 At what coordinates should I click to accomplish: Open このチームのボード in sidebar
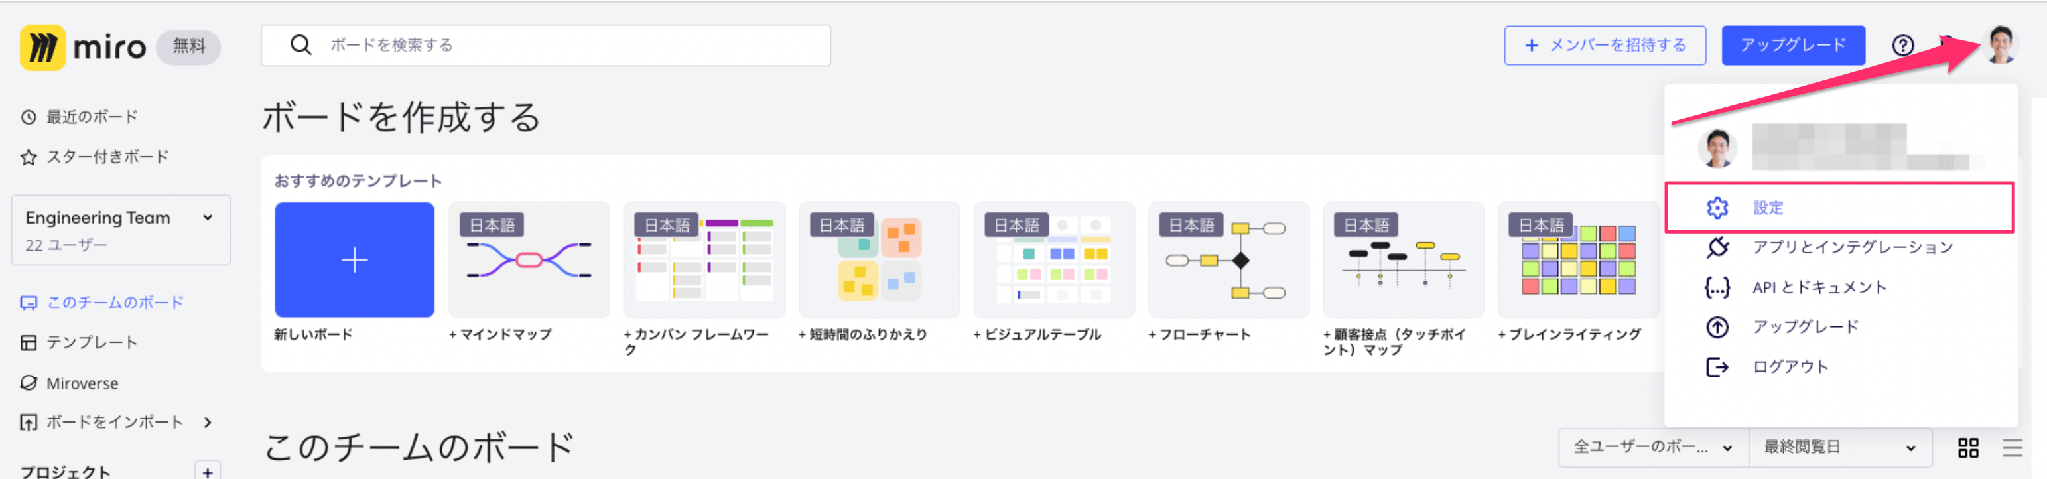click(x=103, y=303)
